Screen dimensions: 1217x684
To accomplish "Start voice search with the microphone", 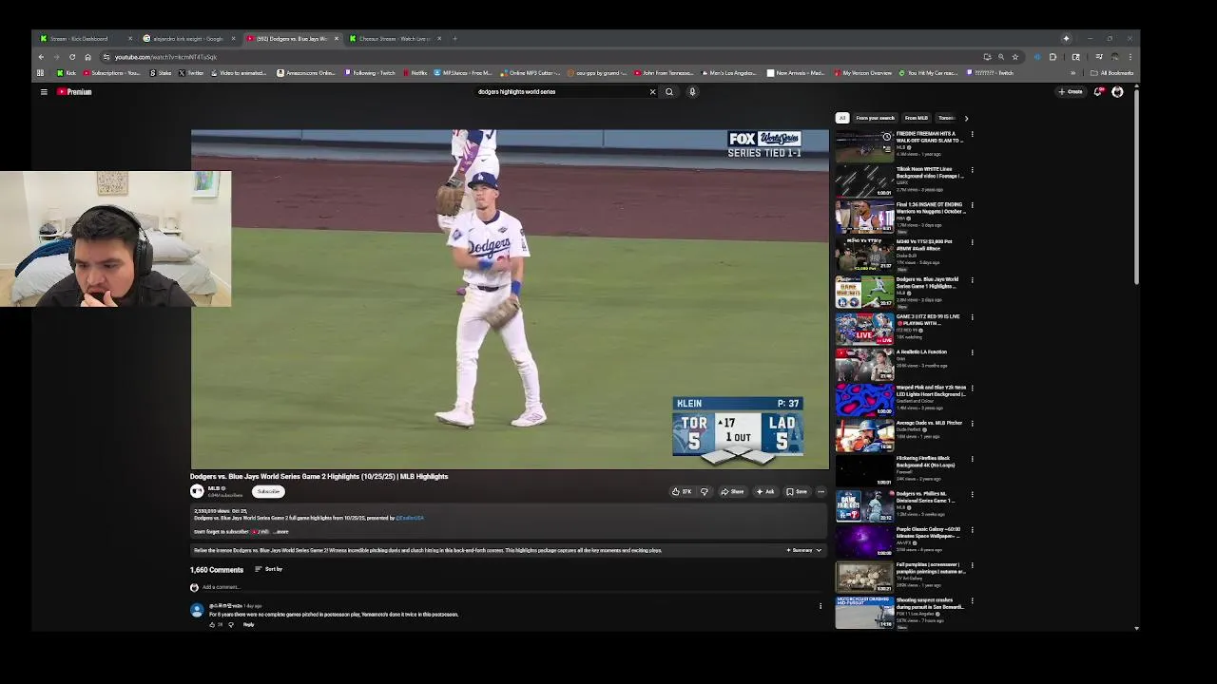I will pyautogui.click(x=692, y=92).
